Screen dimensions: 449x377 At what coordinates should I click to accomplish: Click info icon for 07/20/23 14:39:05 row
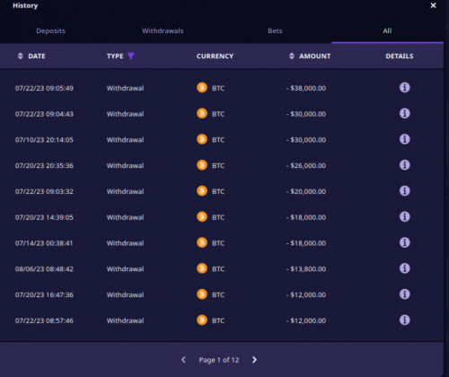click(405, 216)
